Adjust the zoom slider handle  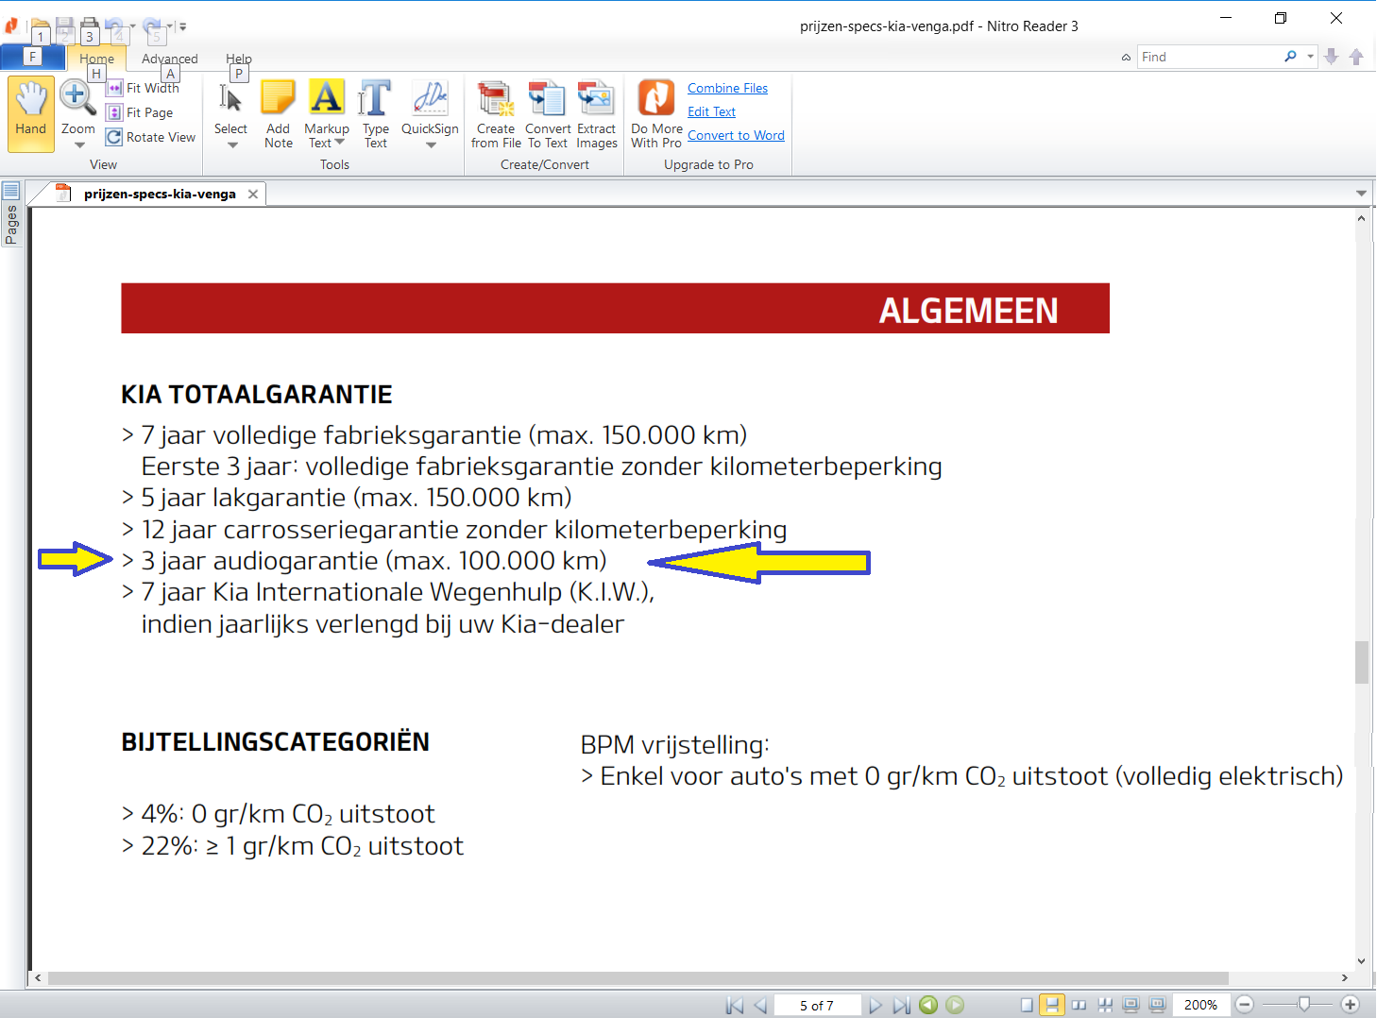pyautogui.click(x=1304, y=1005)
